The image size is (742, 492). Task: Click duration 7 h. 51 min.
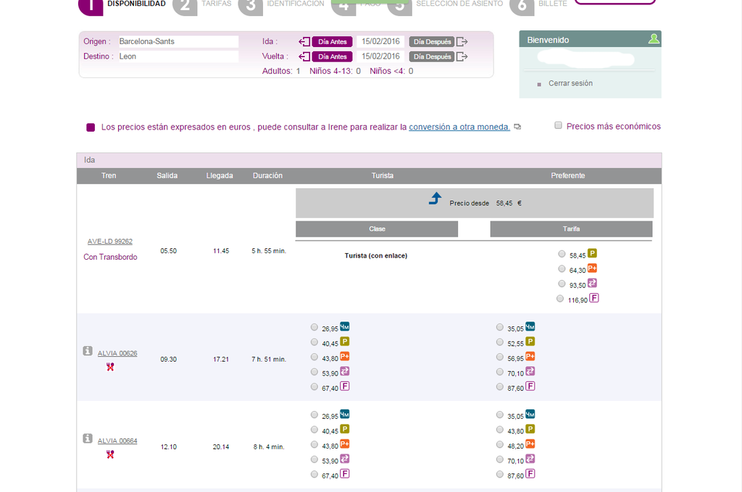point(269,359)
